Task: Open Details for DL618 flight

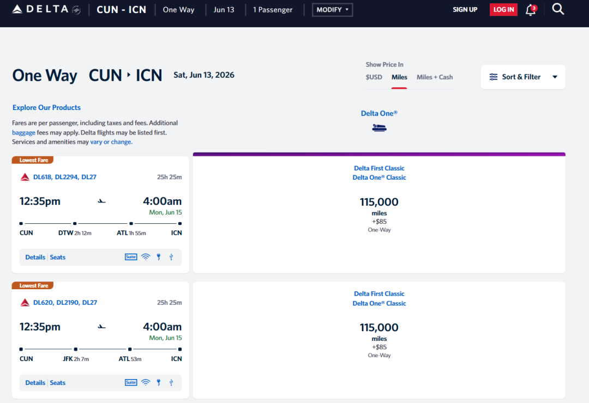Action: [35, 257]
